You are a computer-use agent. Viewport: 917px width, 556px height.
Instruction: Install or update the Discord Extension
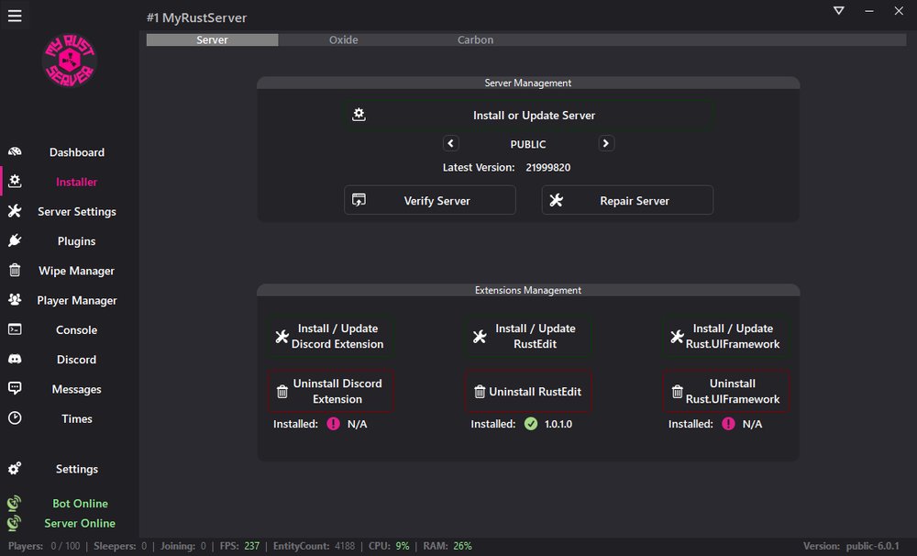(330, 336)
